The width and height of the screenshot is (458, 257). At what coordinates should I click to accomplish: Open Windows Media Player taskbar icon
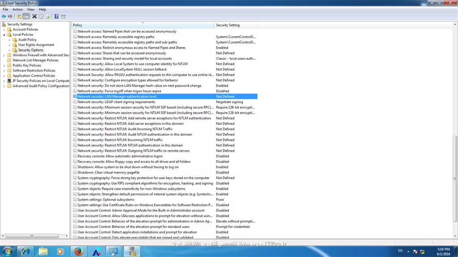tap(60, 251)
